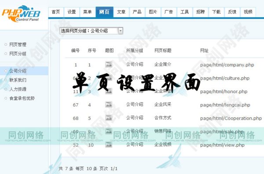Open the 设置 tab
Image resolution: width=264 pixels, height=174 pixels.
click(72, 12)
